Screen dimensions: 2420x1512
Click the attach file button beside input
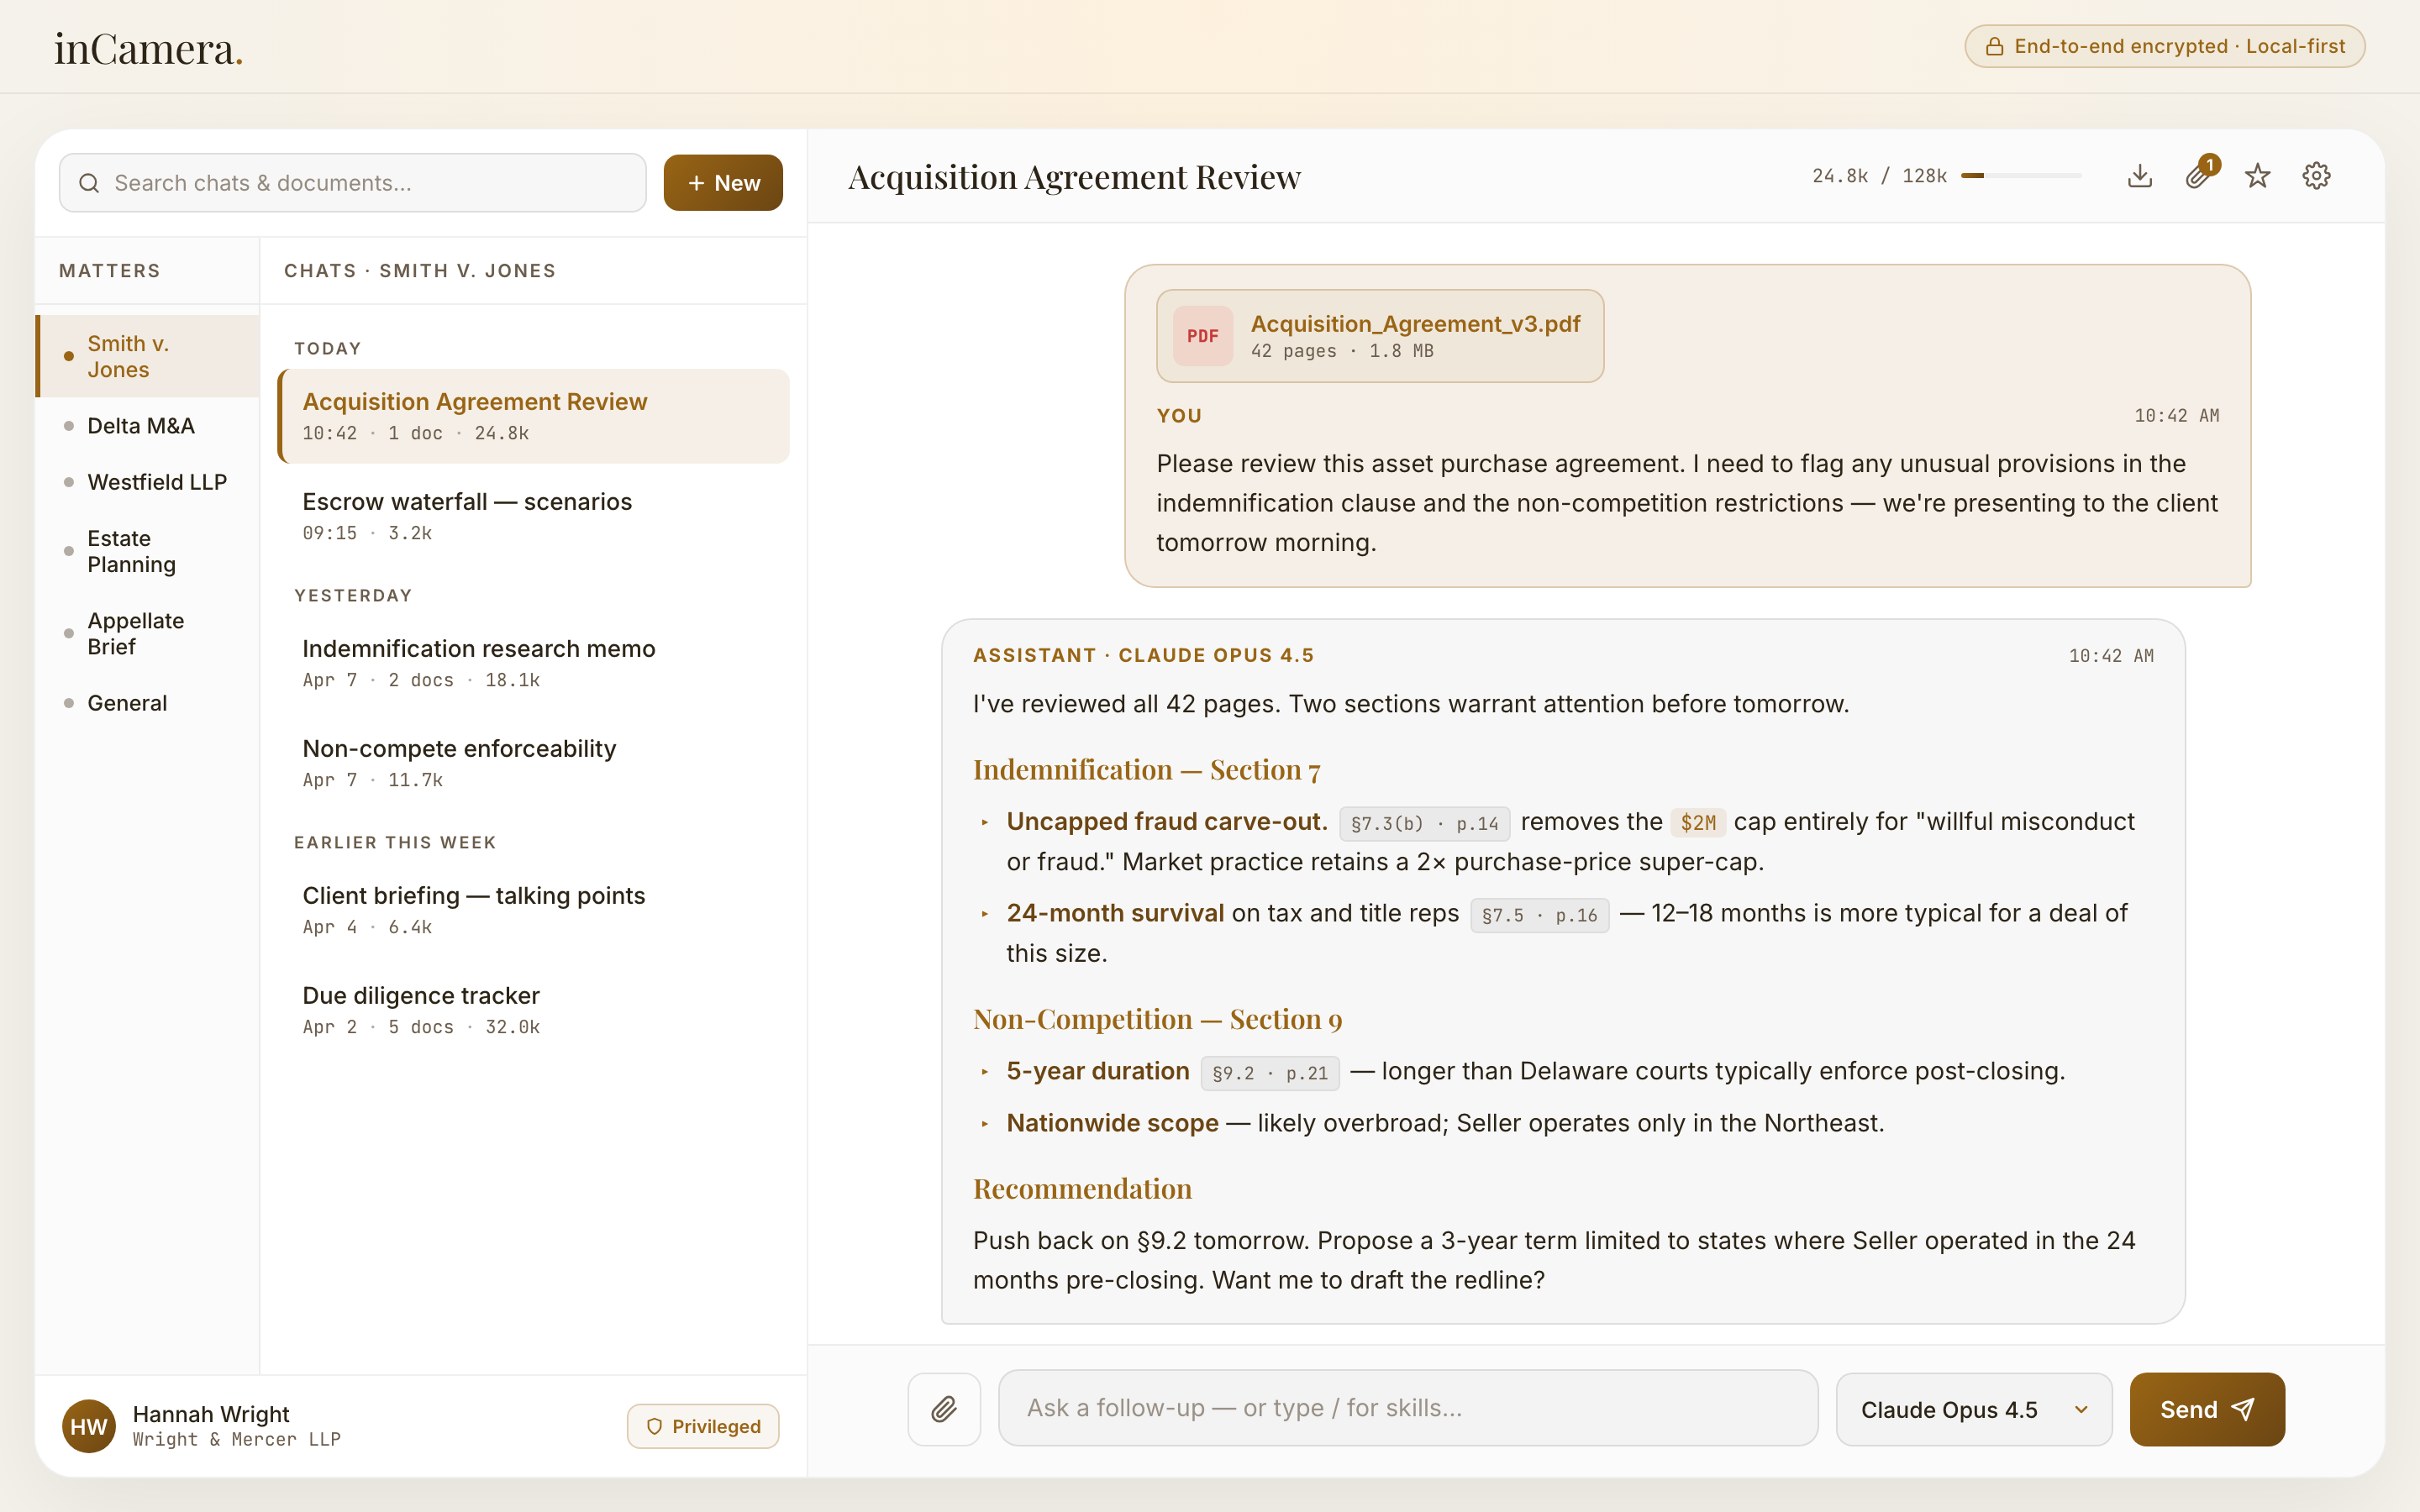point(943,1408)
